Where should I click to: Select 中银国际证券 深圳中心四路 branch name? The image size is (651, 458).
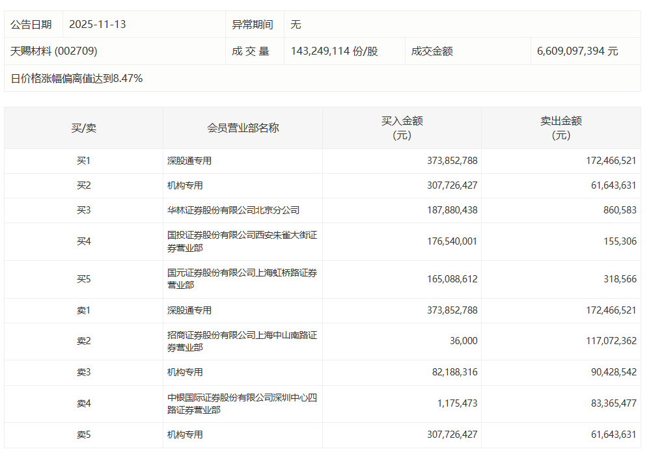click(x=242, y=403)
